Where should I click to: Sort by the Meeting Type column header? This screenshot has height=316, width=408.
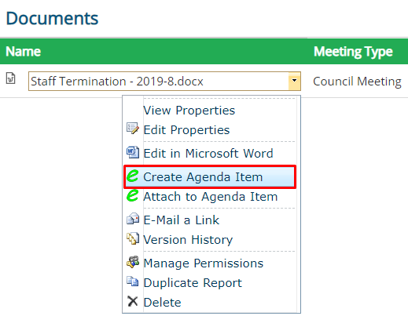pyautogui.click(x=353, y=52)
